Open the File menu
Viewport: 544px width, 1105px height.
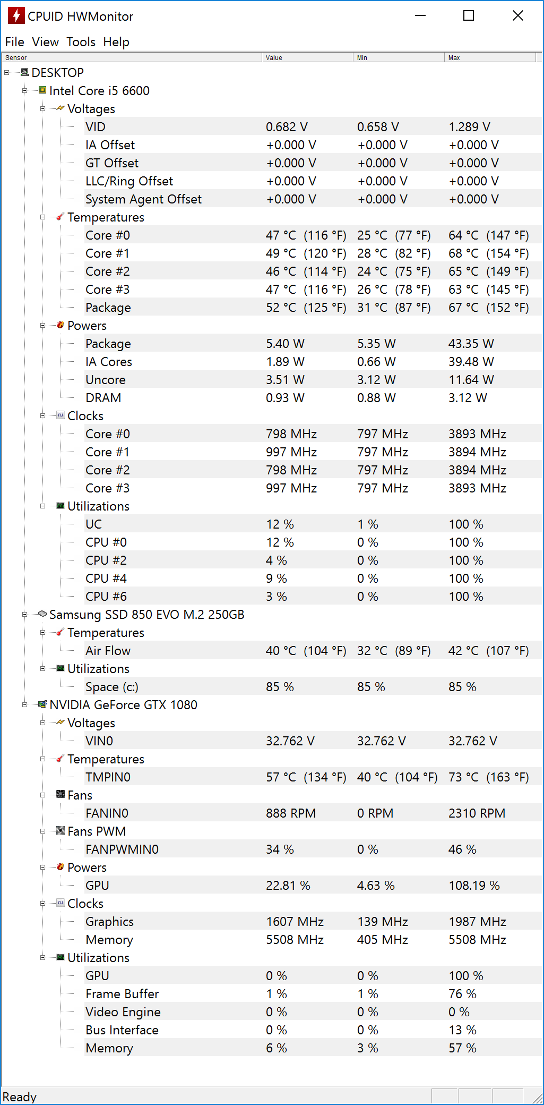(14, 42)
